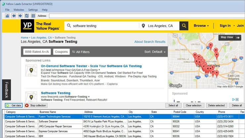The image size is (245, 138).
Task: Click postal code 90041 cell
Action: (x=183, y=131)
